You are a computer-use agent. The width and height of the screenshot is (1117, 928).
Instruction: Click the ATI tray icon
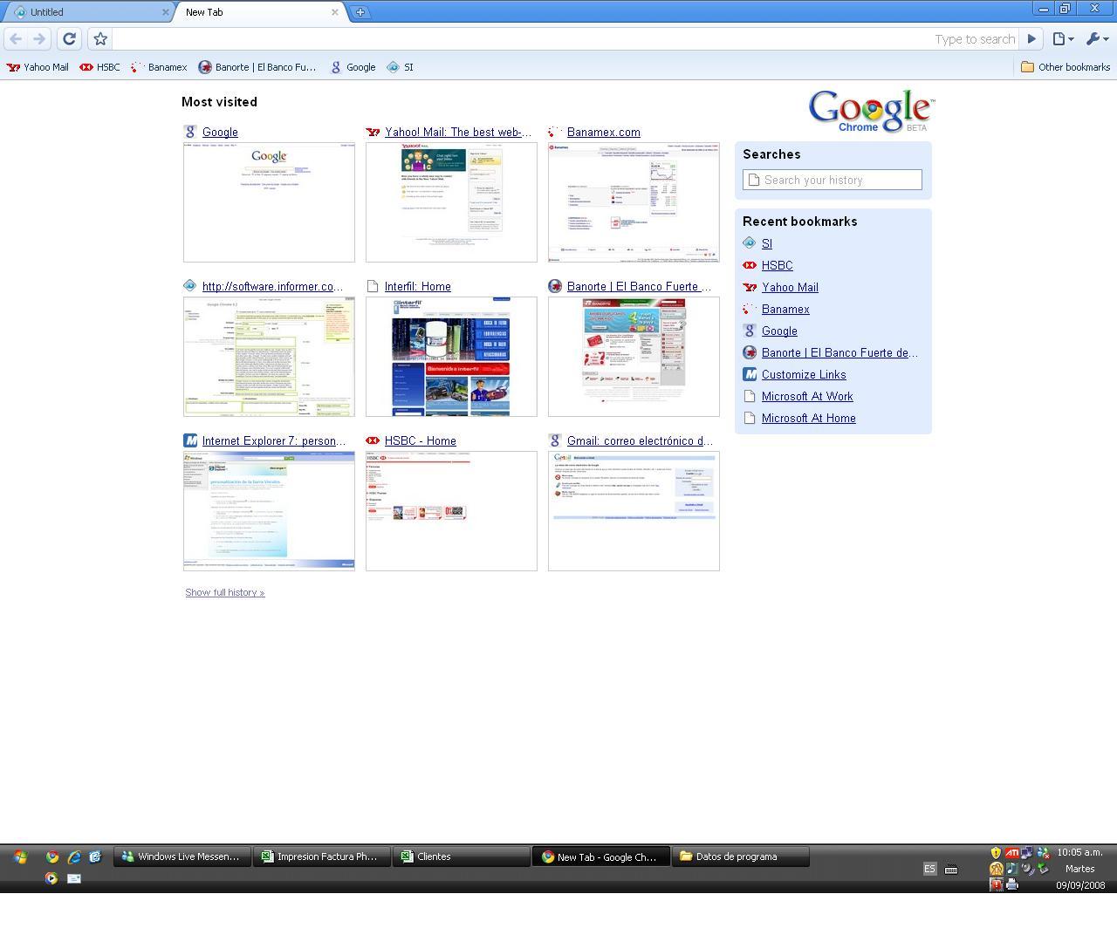click(x=1011, y=853)
